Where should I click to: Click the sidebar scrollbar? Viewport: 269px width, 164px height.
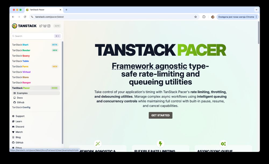coord(62,92)
